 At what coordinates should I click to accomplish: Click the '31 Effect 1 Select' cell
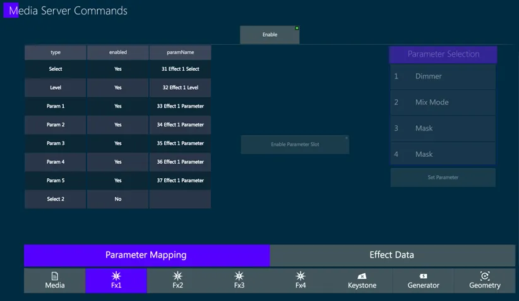(x=180, y=69)
